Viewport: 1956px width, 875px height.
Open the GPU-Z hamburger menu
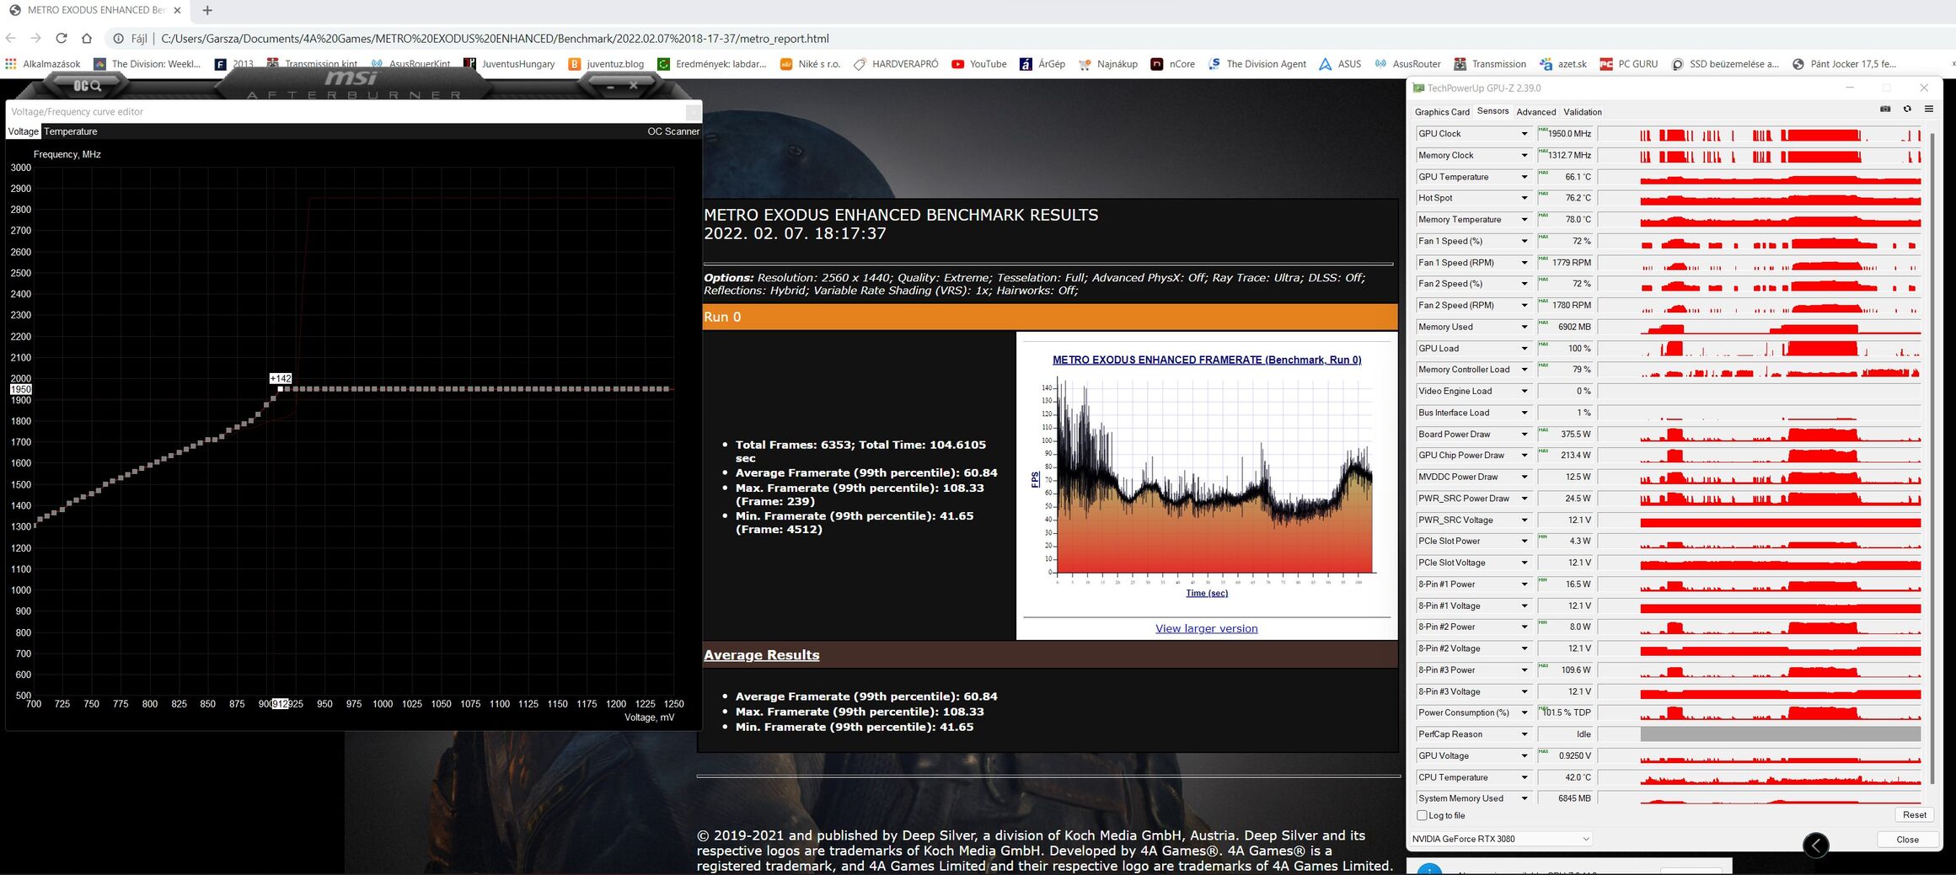click(1928, 109)
